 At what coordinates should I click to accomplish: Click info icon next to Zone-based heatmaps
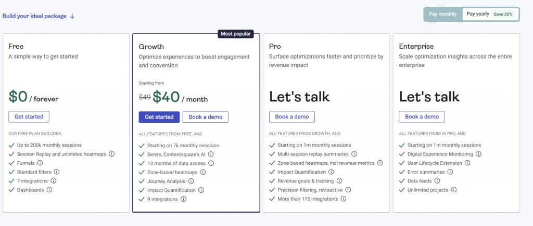tap(203, 172)
